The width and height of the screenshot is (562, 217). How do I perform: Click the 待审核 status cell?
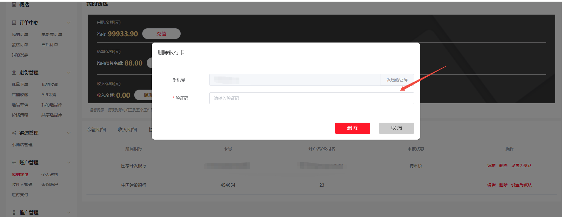pos(416,166)
